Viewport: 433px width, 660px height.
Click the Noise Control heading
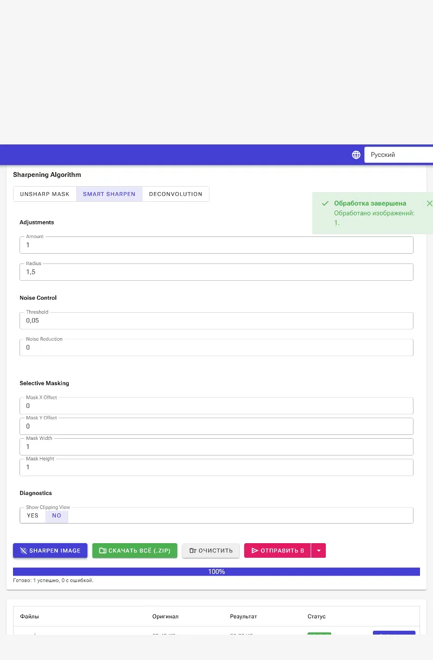(x=38, y=298)
